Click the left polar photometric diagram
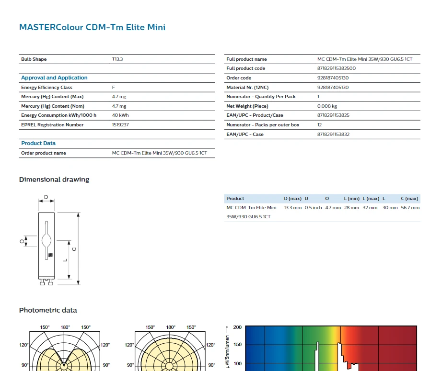 coord(65,349)
